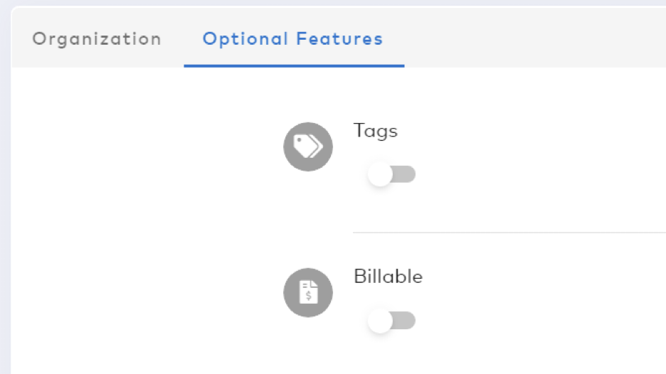Image resolution: width=666 pixels, height=374 pixels.
Task: Enable the Billable feature toggle
Action: coord(391,321)
